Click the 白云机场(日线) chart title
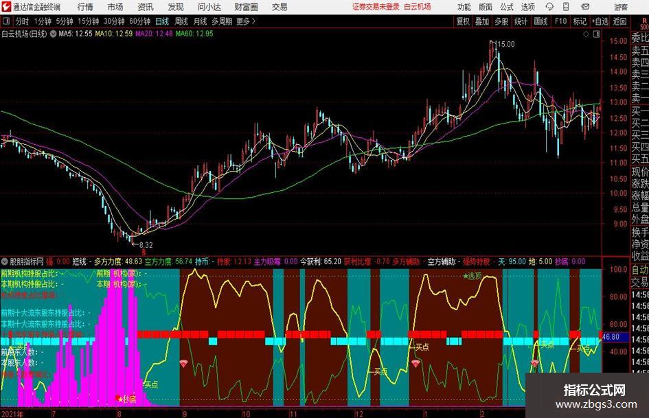 click(24, 34)
